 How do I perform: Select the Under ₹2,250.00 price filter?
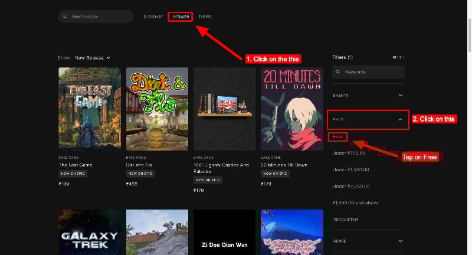pos(351,187)
